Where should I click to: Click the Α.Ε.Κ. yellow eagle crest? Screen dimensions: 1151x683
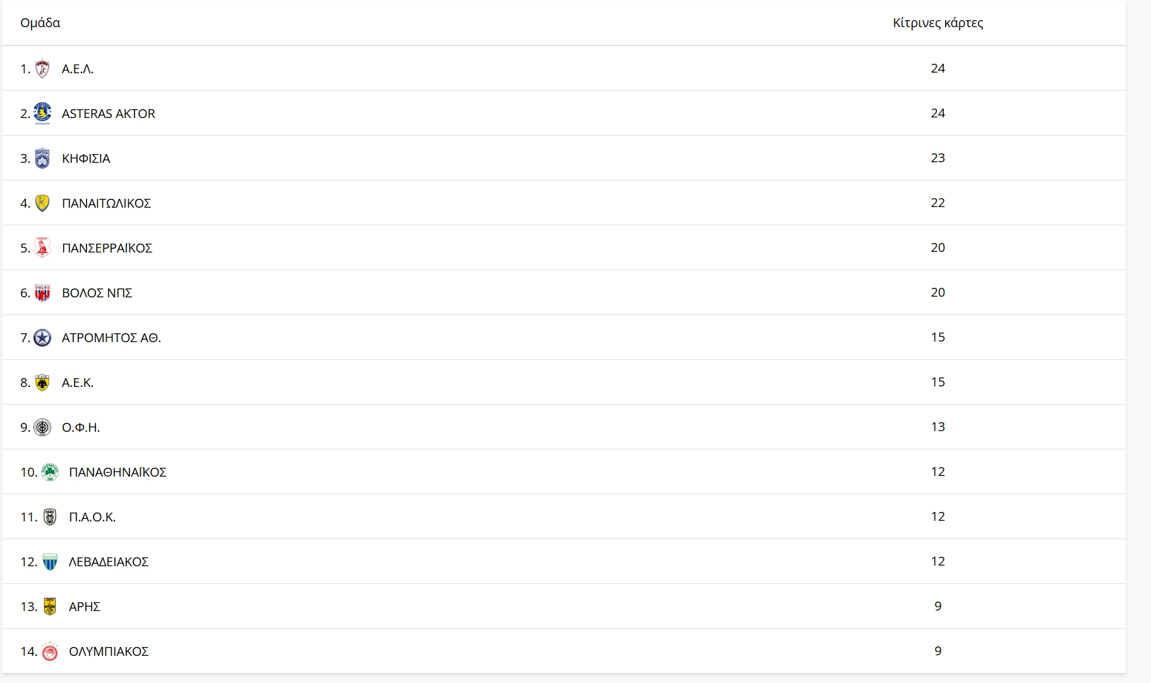point(42,383)
